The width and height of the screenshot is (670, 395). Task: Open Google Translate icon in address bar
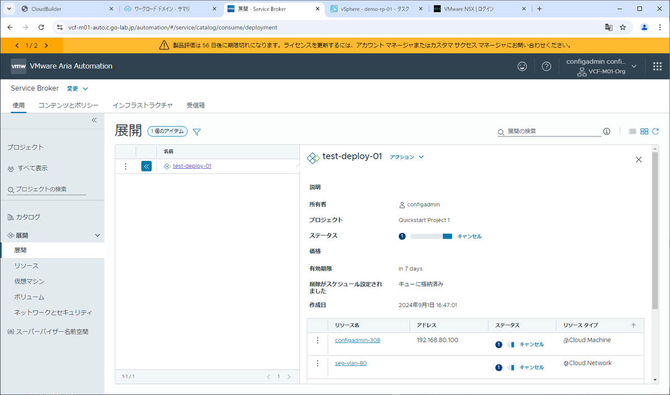click(609, 27)
